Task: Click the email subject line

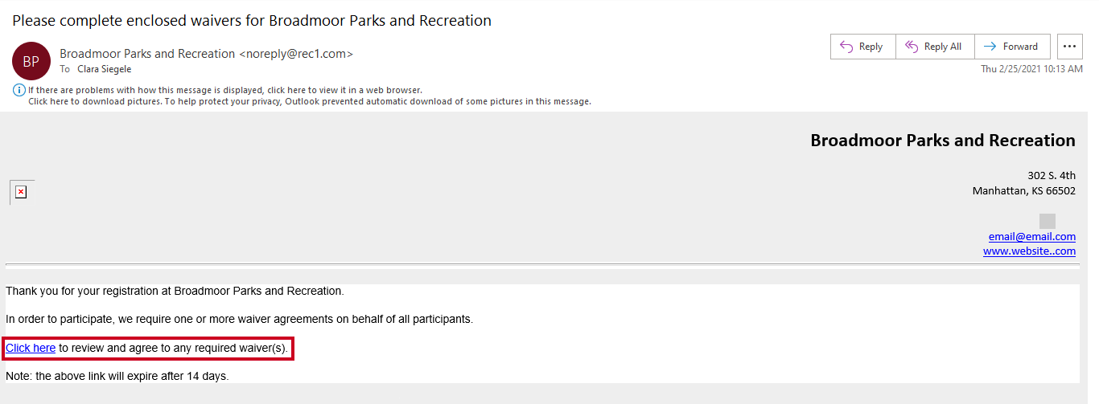Action: [x=252, y=21]
